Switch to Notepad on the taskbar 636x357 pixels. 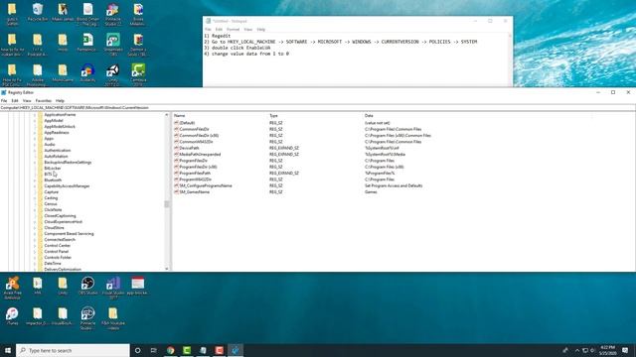(x=203, y=350)
